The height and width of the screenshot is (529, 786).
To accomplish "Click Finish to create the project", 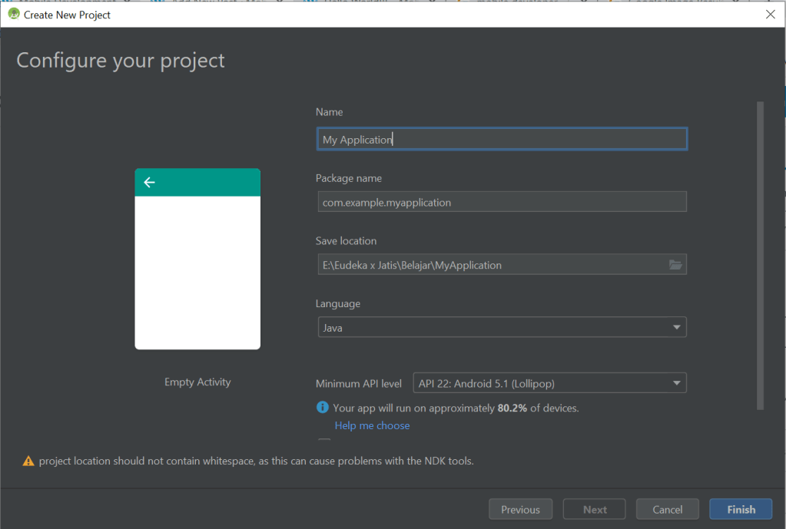I will [x=741, y=509].
